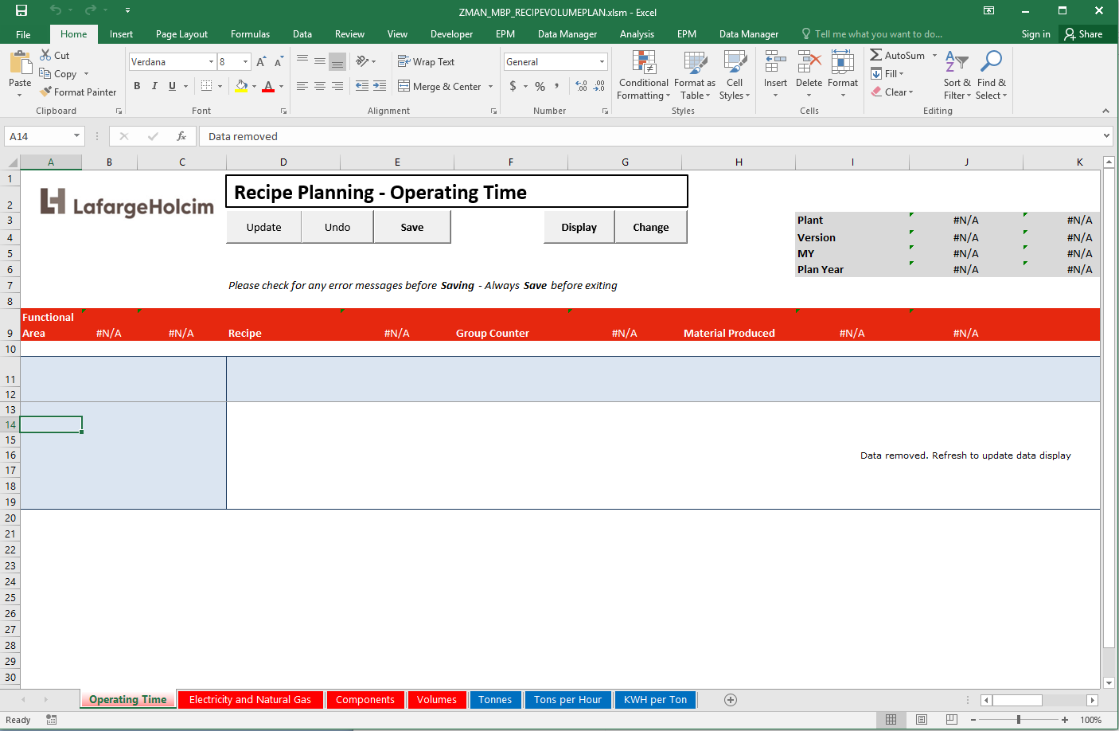Increase indent in the Alignment group

click(x=380, y=86)
